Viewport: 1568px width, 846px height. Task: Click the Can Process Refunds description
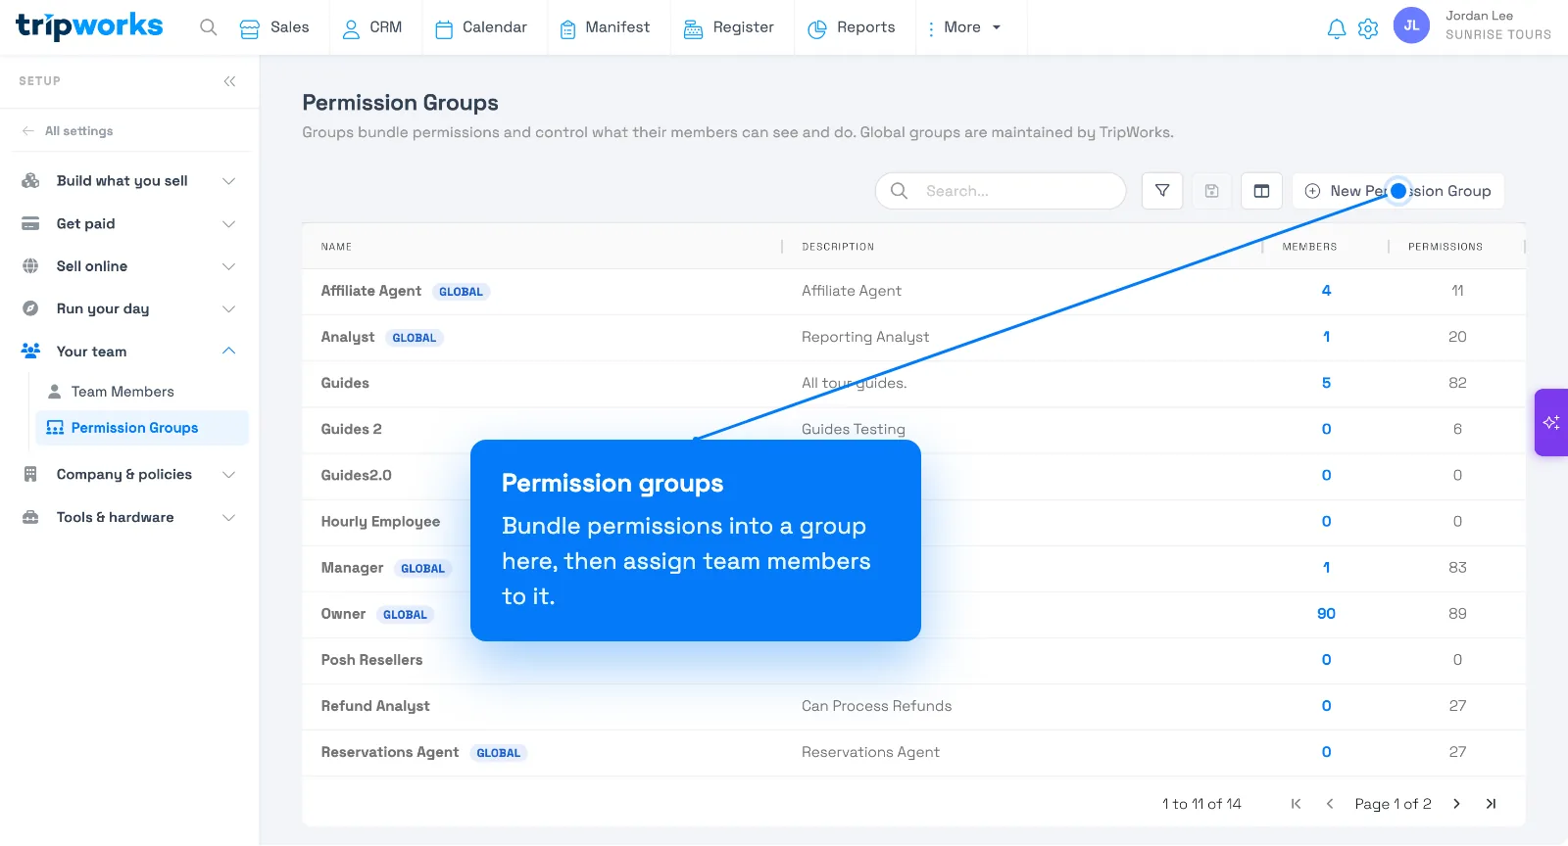click(876, 706)
